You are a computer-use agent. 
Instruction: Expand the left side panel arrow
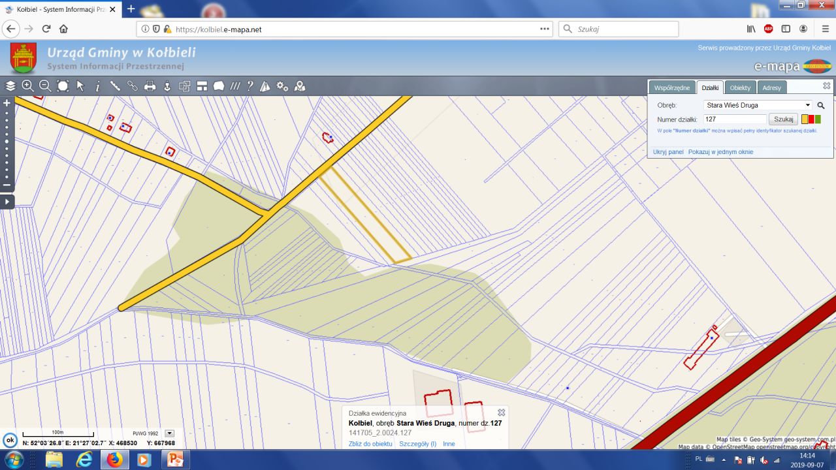click(x=7, y=202)
